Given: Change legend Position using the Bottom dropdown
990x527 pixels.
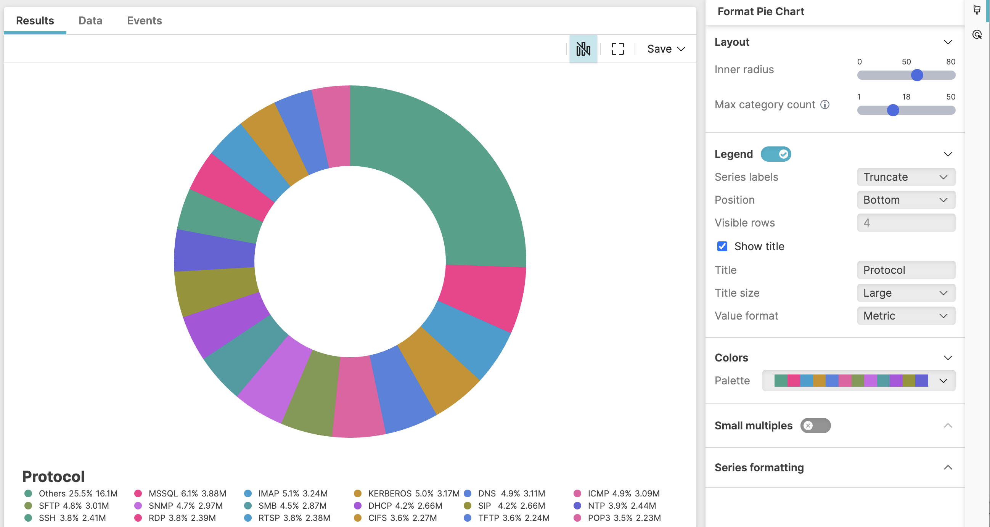Looking at the screenshot, I should [906, 199].
